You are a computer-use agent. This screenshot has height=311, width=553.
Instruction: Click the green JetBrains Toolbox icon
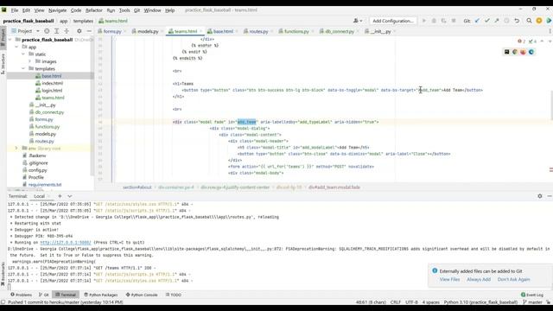549,21
